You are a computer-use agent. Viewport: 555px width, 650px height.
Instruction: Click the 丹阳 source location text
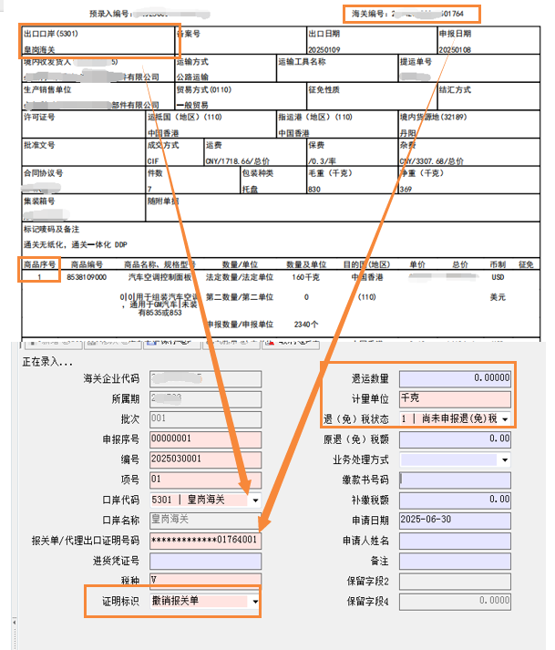click(x=408, y=133)
